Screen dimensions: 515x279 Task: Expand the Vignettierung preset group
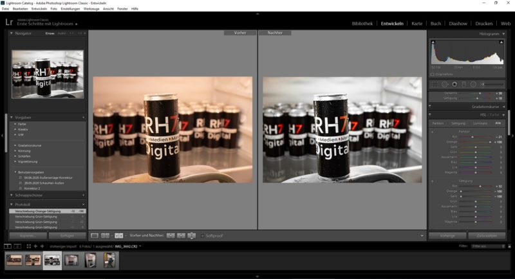point(15,161)
